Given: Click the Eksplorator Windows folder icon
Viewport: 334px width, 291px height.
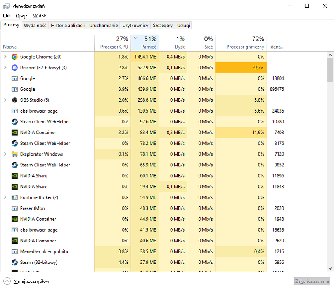Looking at the screenshot, I should [14, 154].
